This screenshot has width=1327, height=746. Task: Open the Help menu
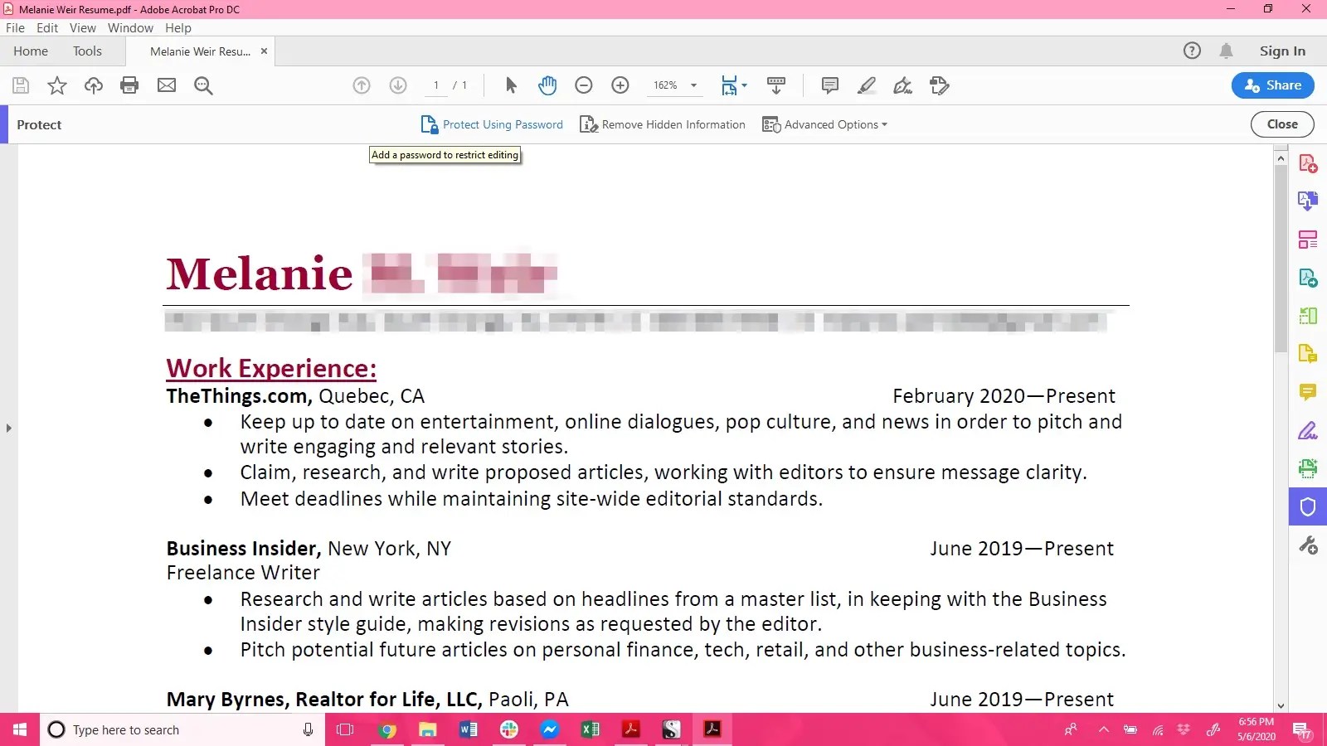[x=178, y=28]
